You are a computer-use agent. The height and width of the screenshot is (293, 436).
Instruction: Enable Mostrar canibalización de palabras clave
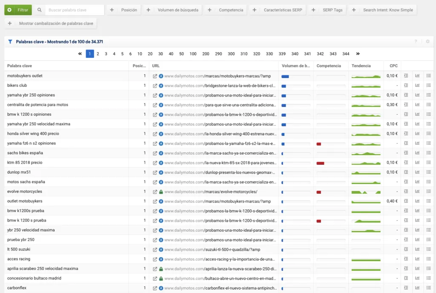pos(51,23)
